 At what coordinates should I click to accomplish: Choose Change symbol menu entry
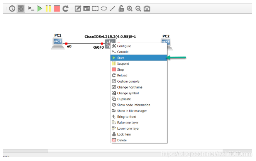tap(139, 93)
